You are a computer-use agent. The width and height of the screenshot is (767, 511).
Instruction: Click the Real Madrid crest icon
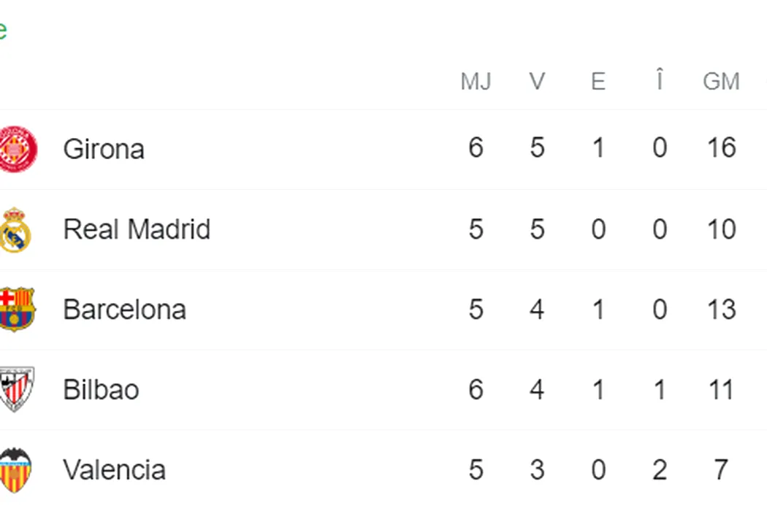[15, 229]
